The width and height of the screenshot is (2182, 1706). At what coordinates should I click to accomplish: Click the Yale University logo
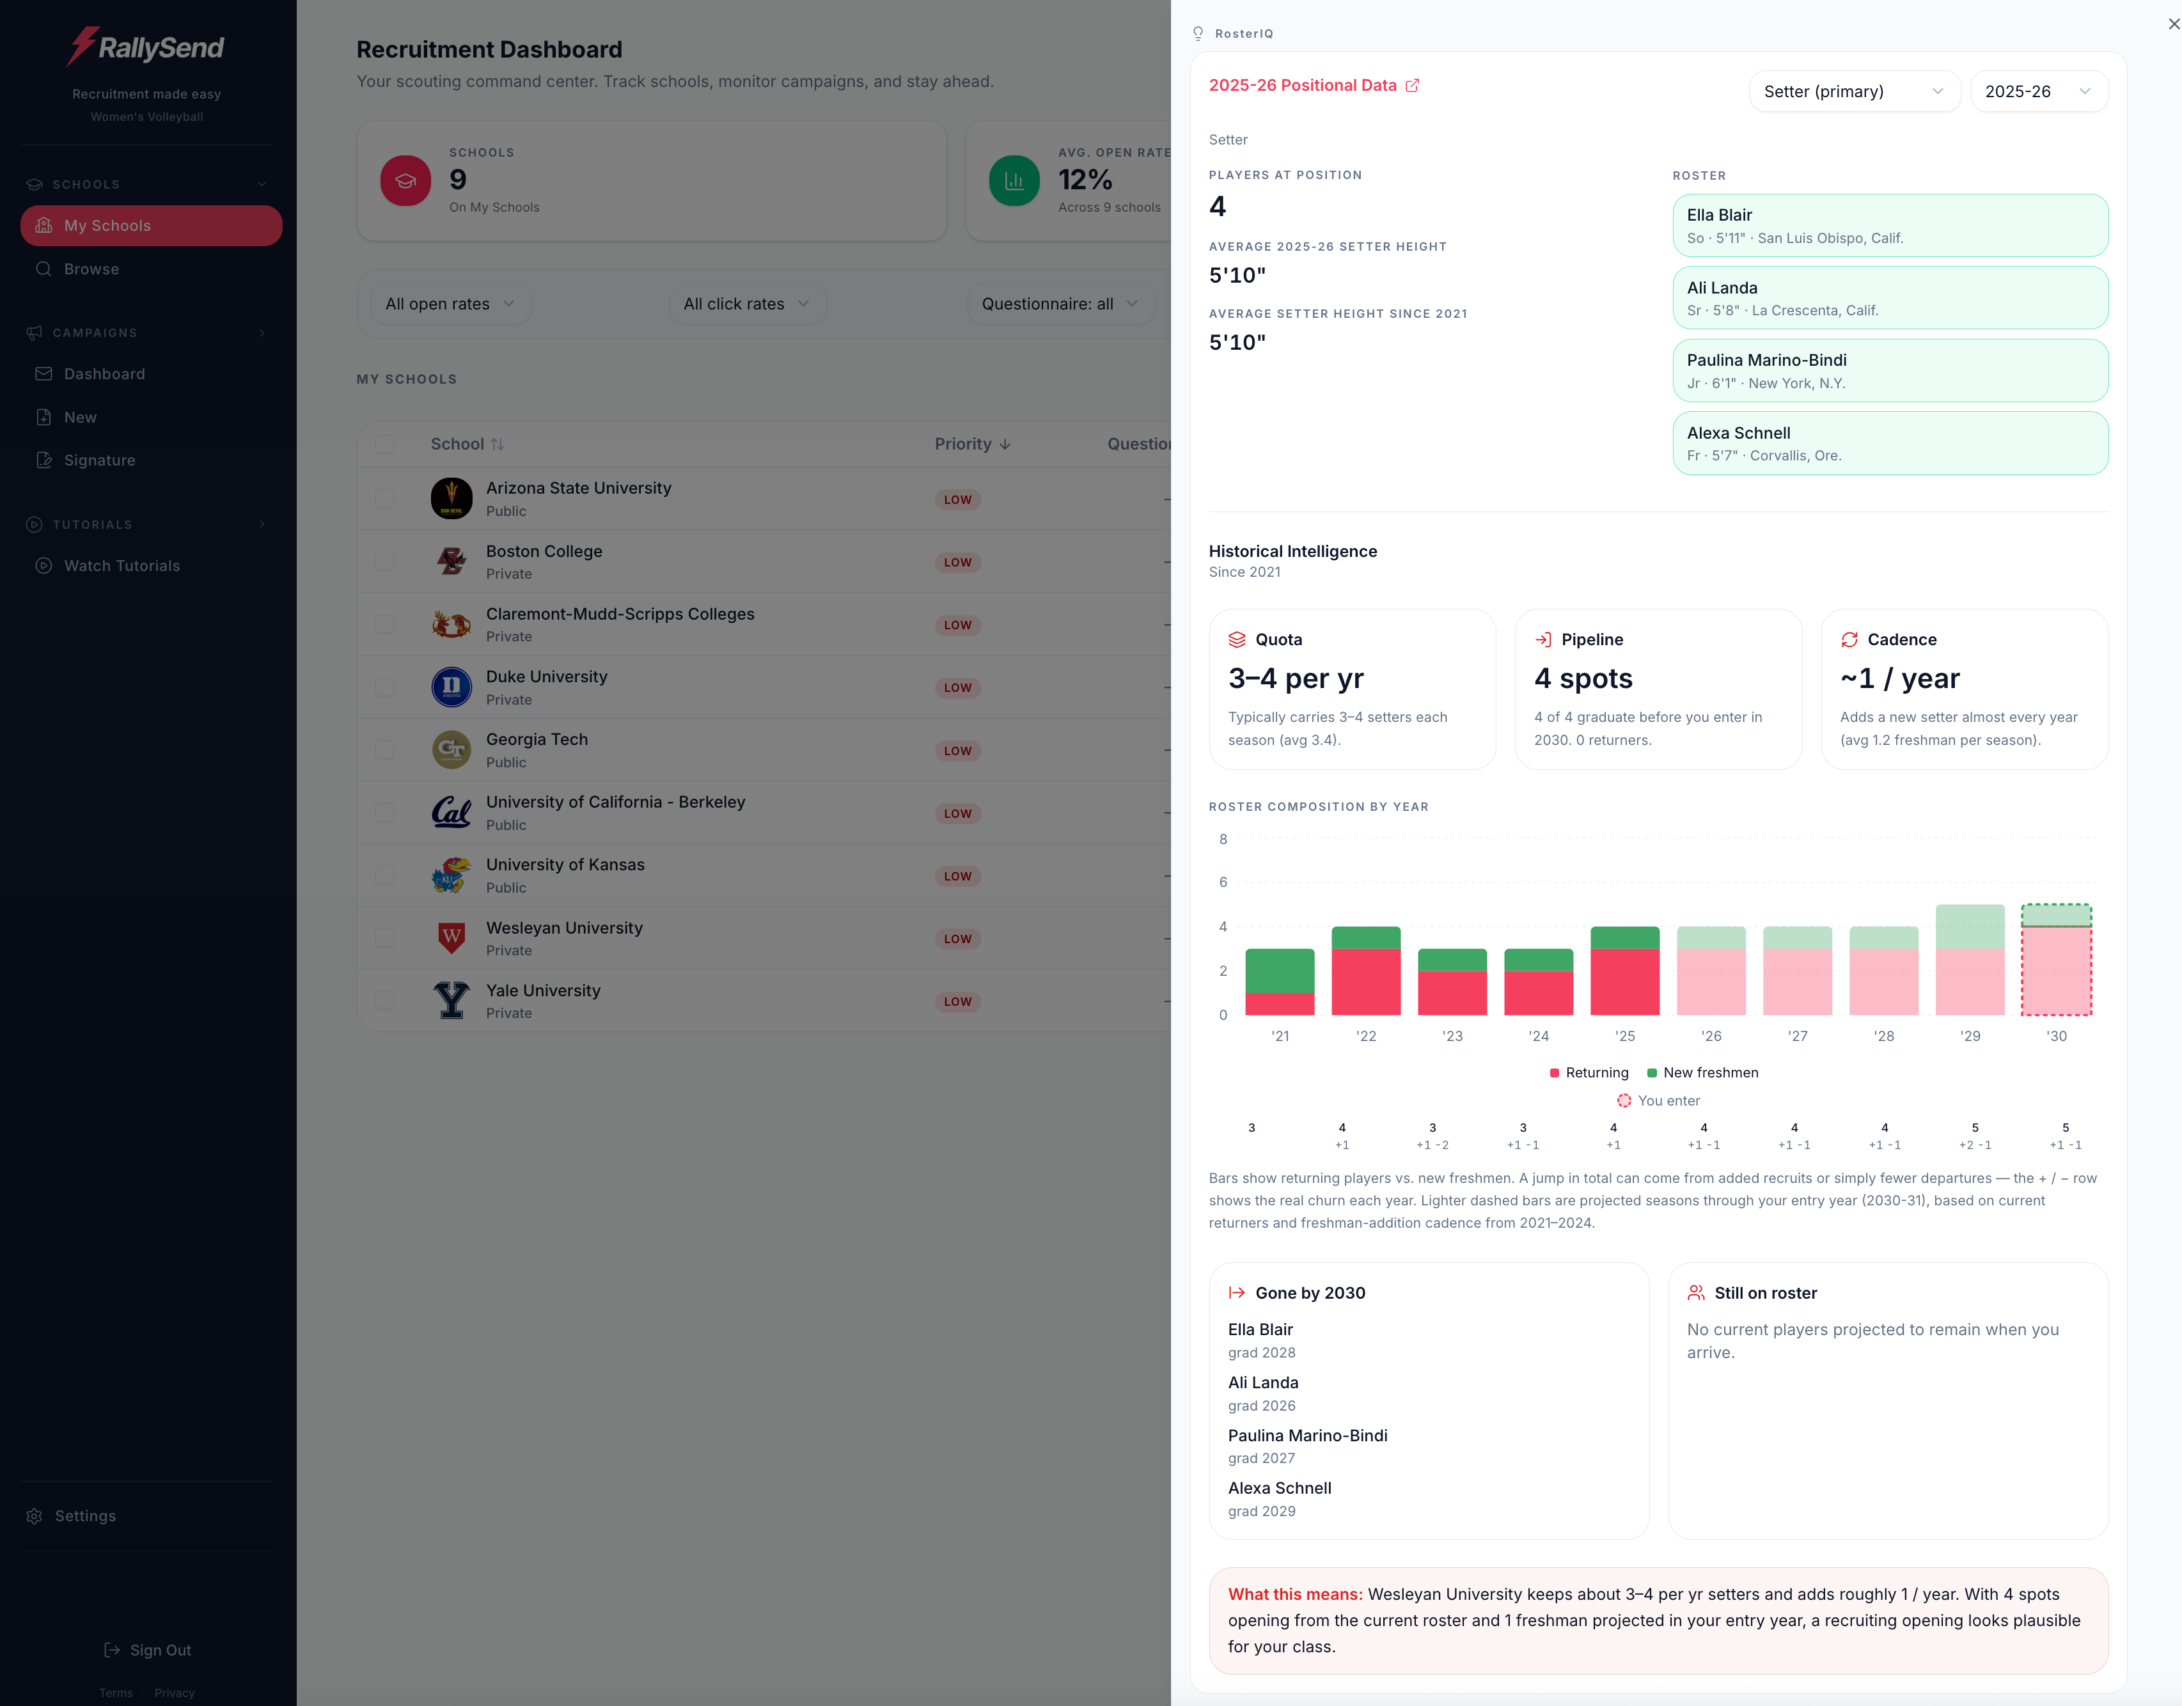click(x=451, y=1001)
